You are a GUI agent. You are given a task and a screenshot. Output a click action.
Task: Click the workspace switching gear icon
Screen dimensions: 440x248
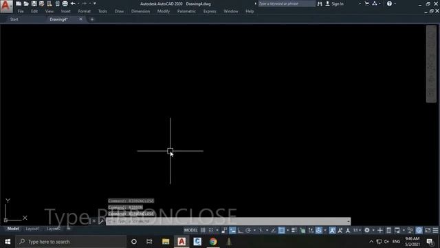[x=366, y=230]
